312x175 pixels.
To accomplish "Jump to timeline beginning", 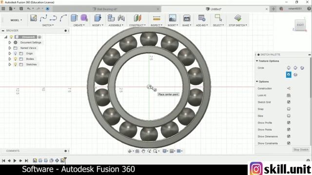I will [x=3, y=160].
